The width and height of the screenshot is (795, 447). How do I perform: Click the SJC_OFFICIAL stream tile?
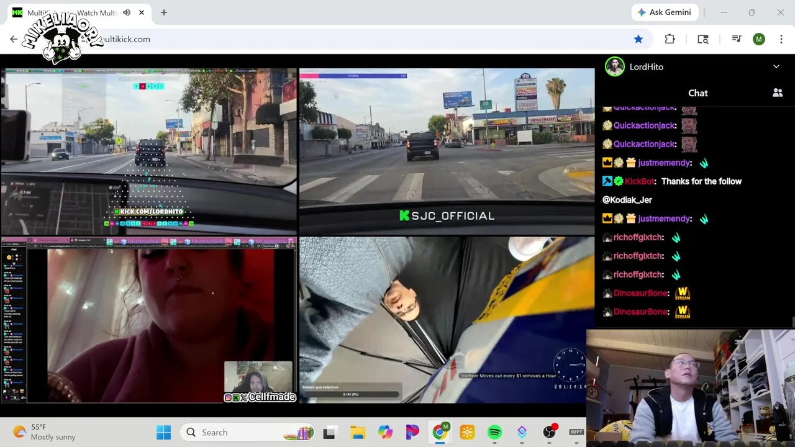tap(447, 151)
